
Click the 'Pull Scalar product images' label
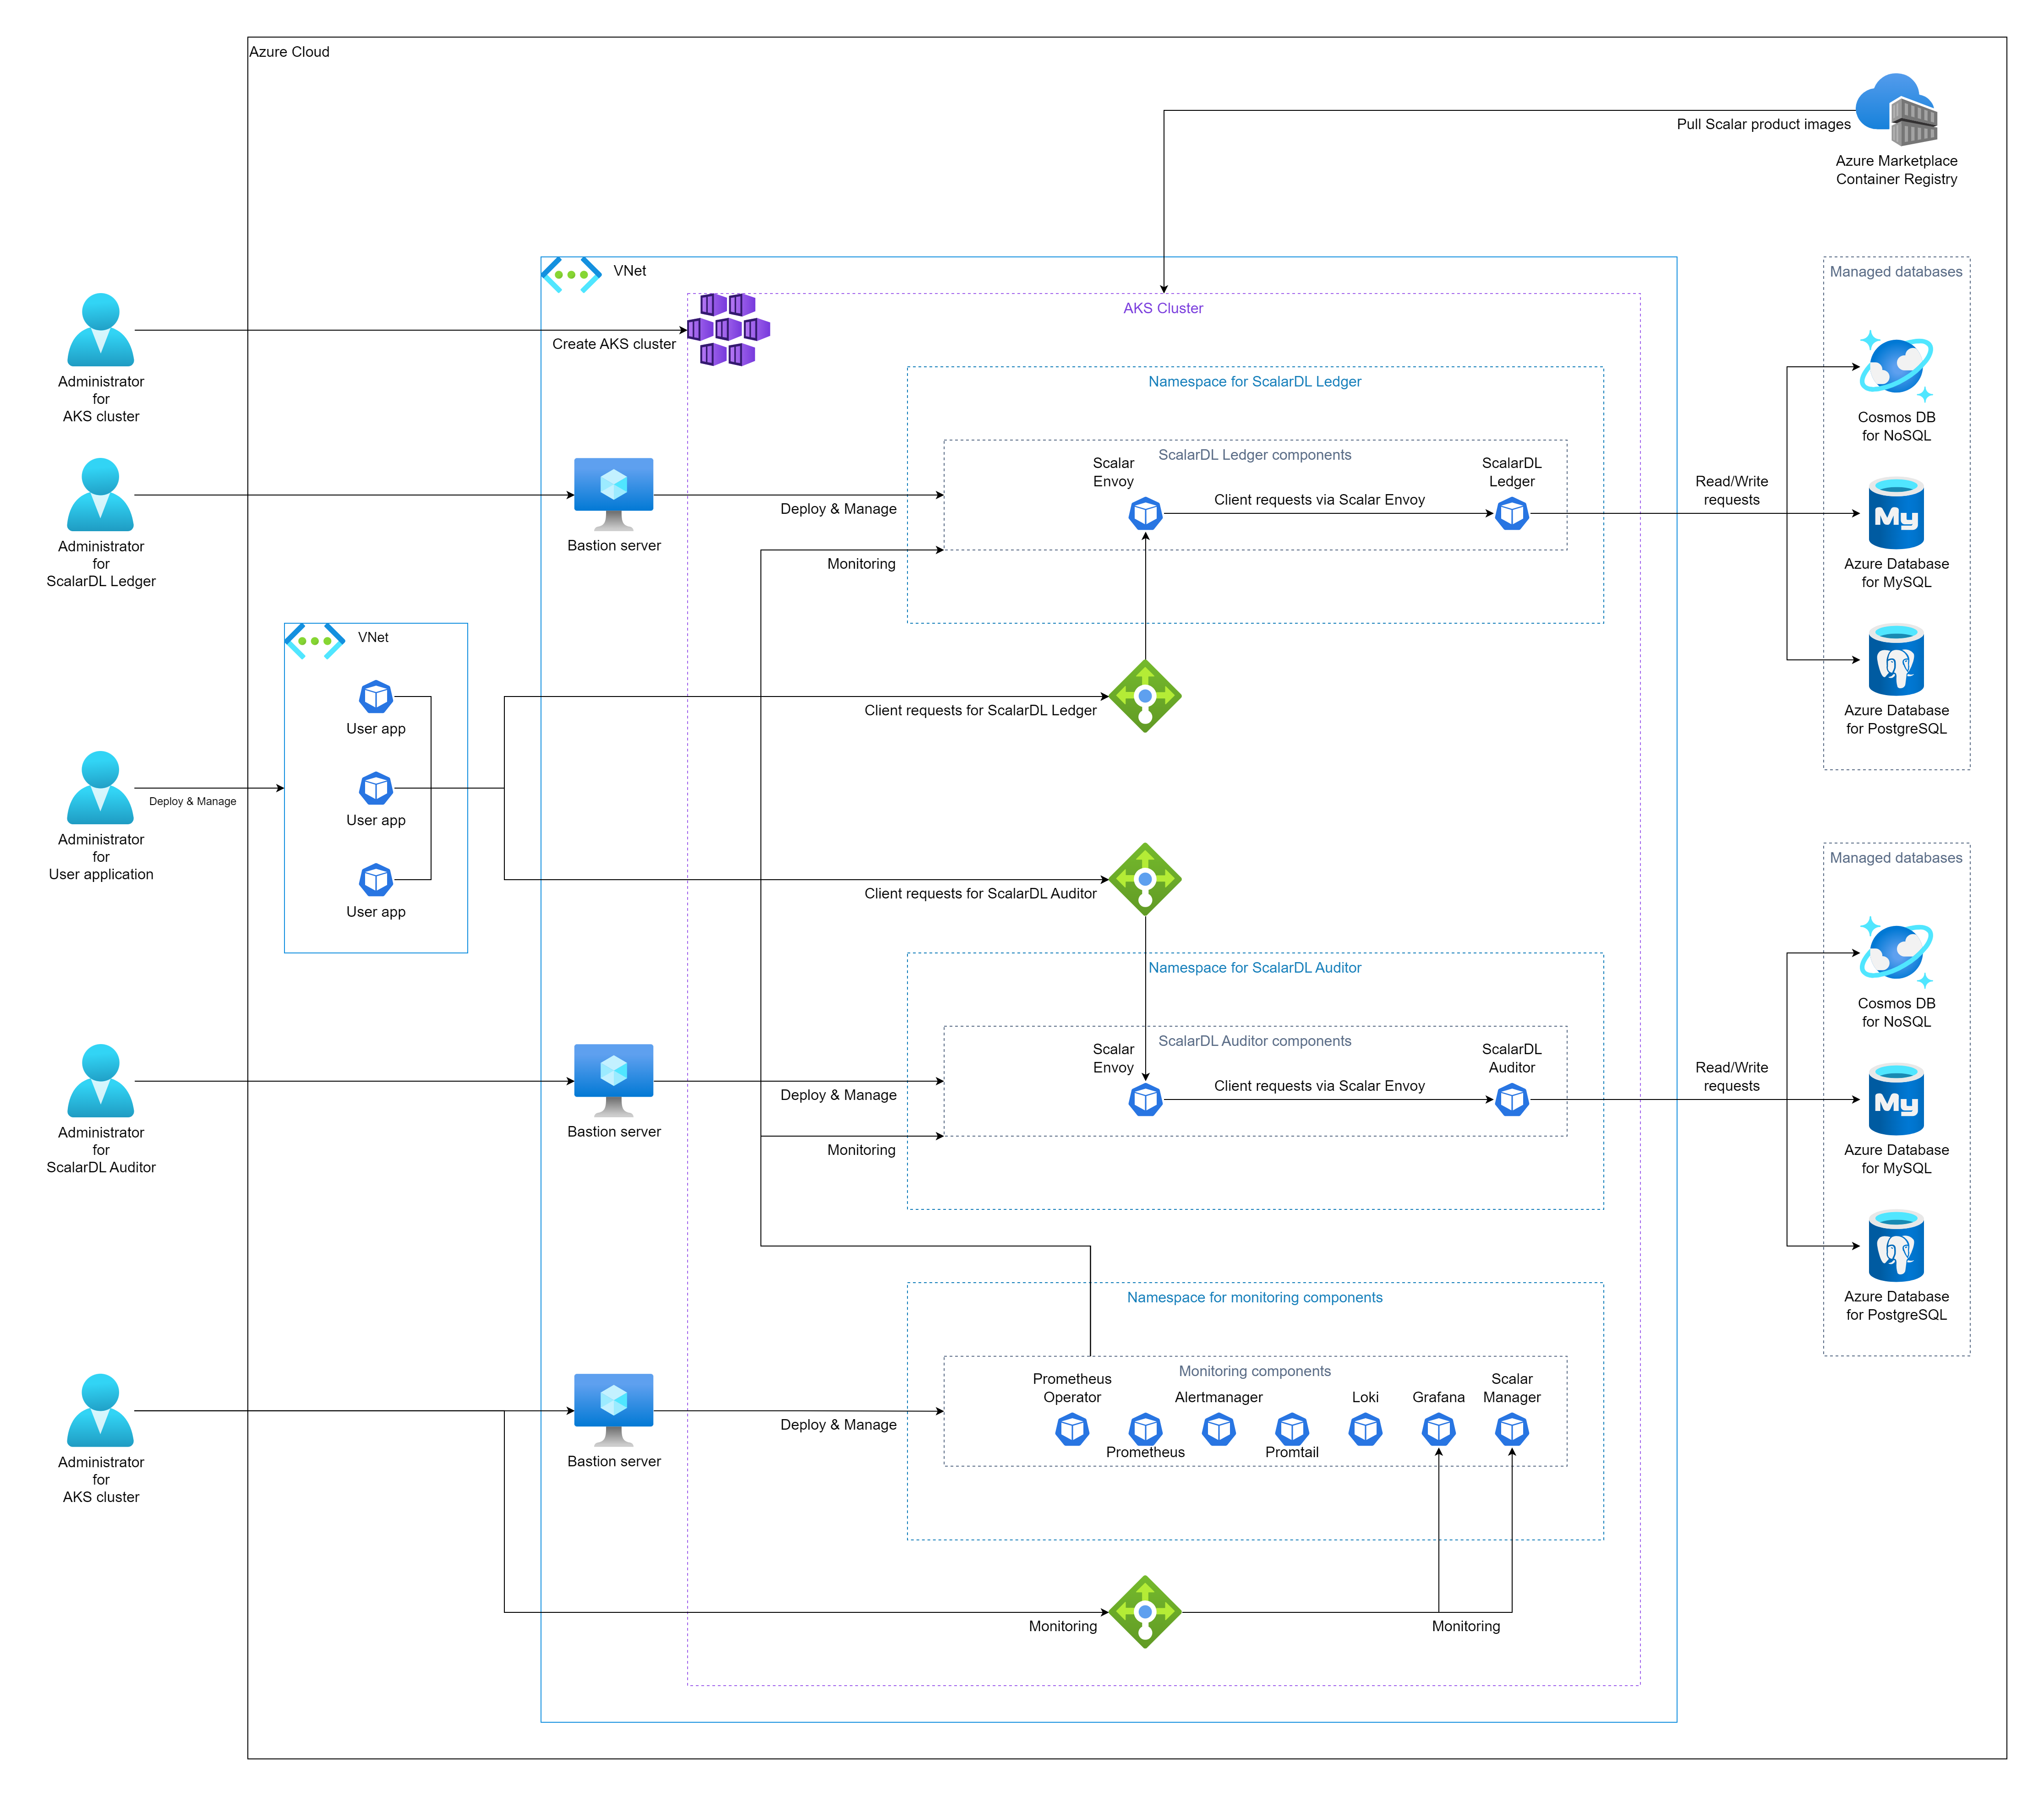(x=1763, y=124)
